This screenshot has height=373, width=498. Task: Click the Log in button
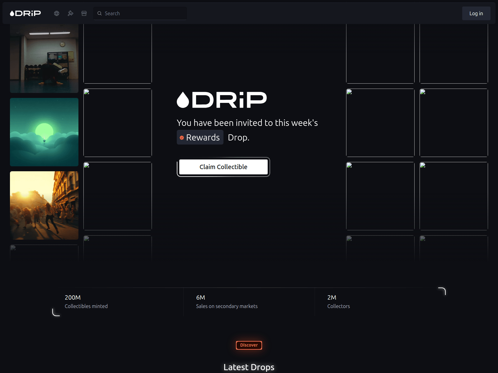click(476, 13)
